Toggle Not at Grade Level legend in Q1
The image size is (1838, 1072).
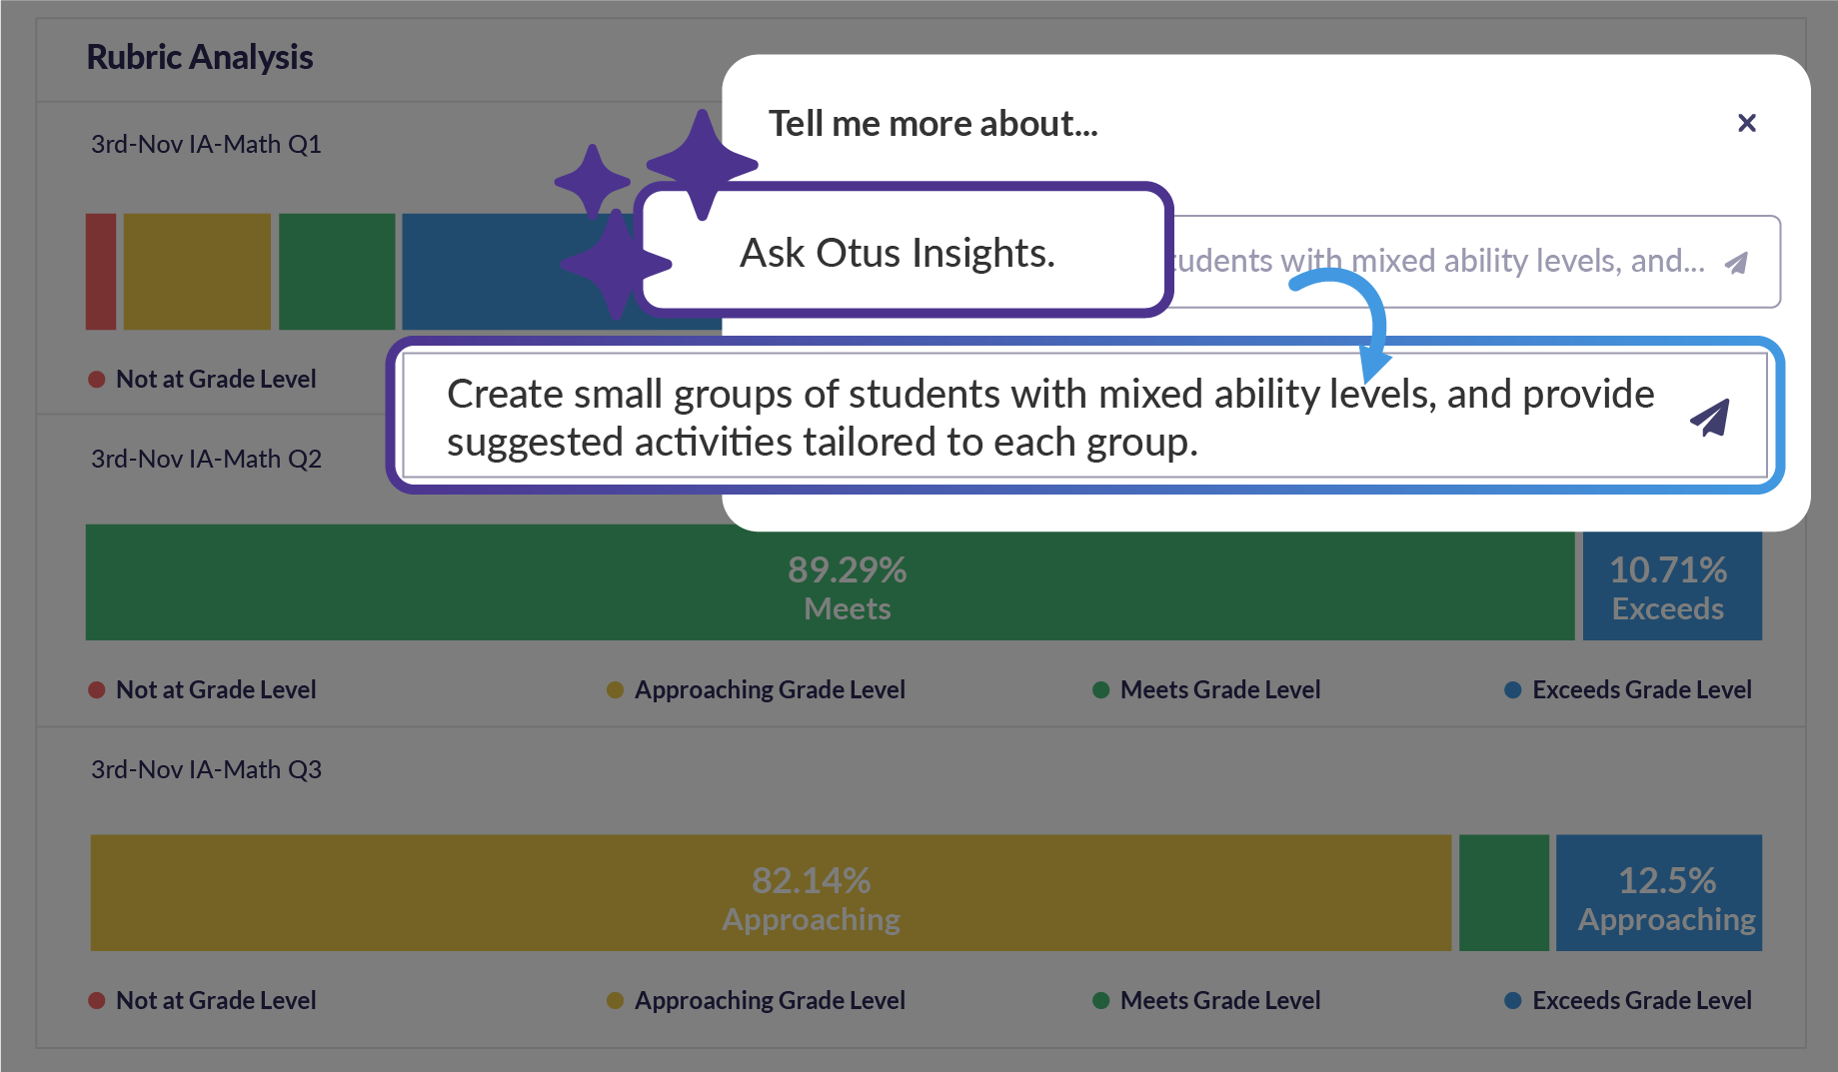(x=203, y=380)
